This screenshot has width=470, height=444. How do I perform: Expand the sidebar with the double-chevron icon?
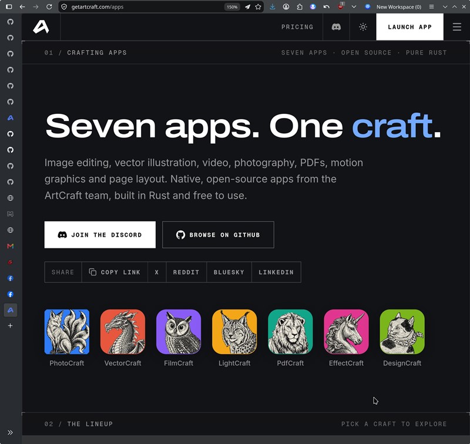coord(10,432)
